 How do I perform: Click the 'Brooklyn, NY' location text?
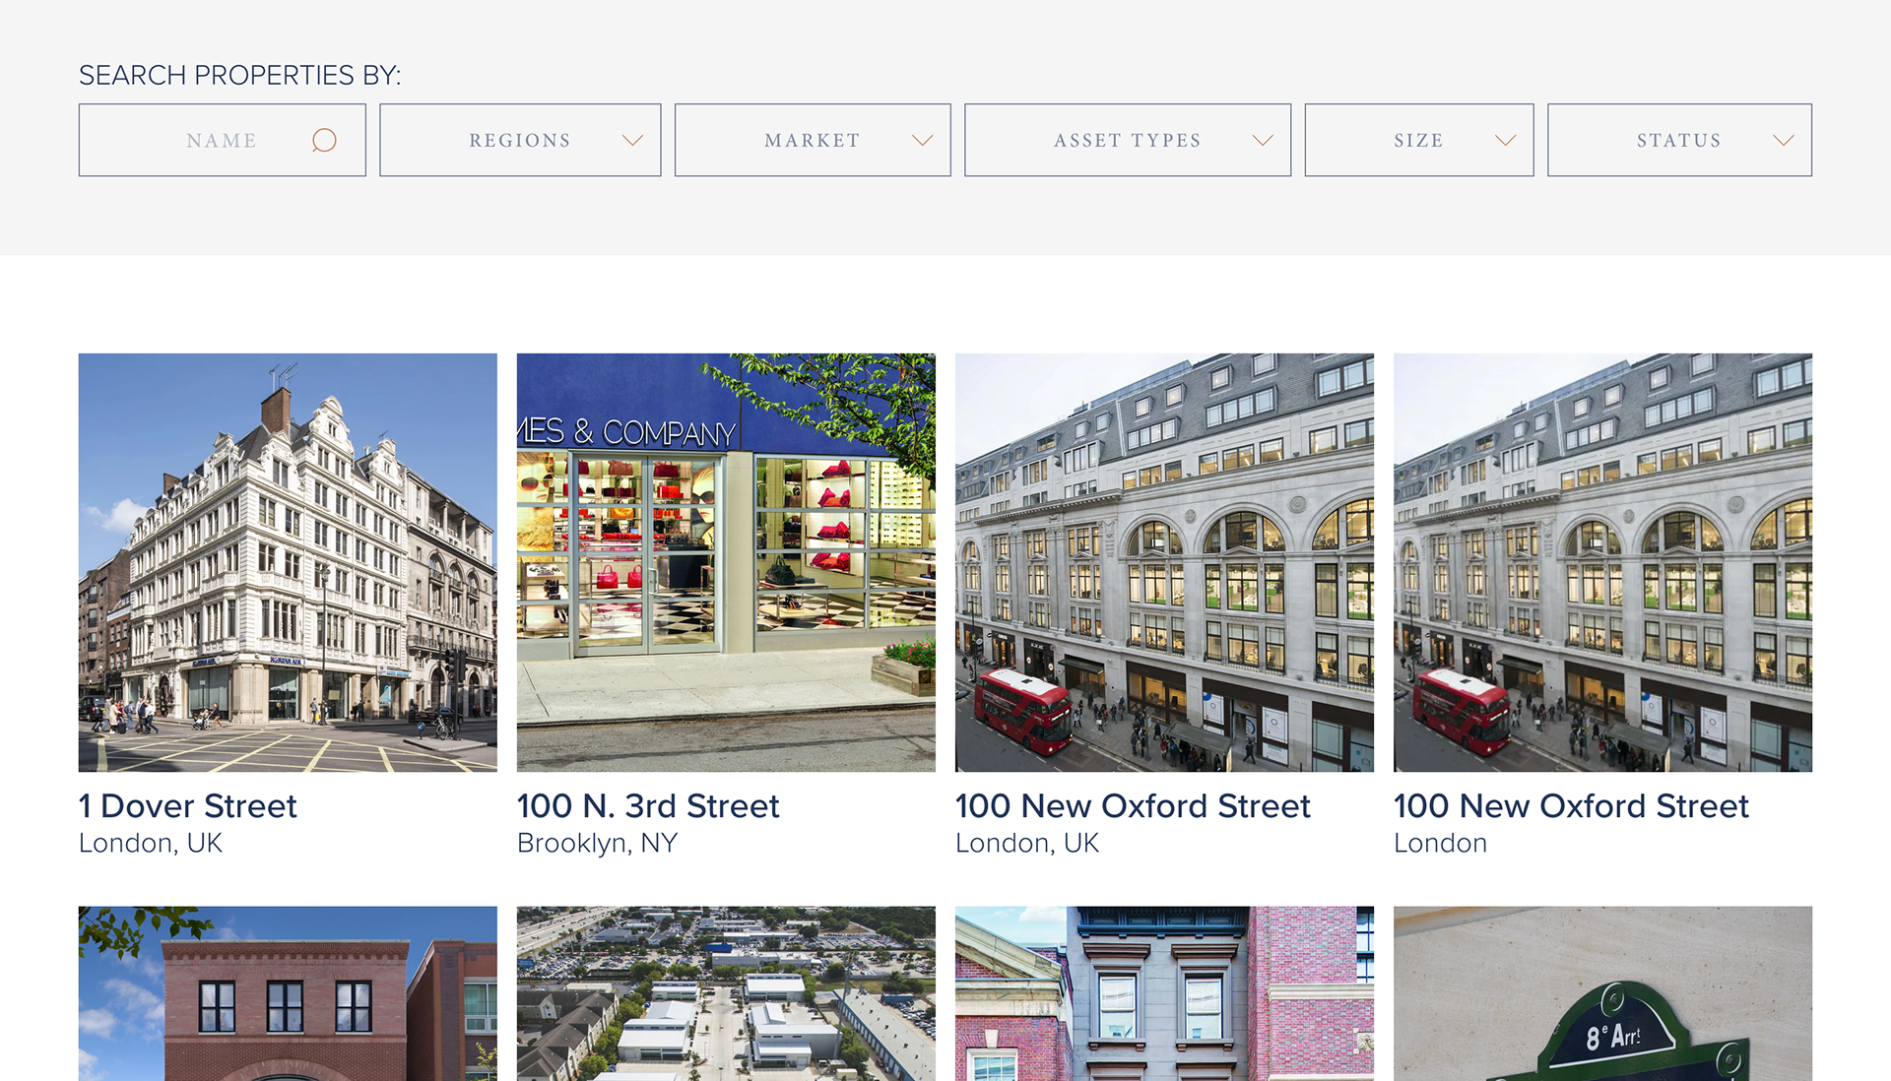597,844
